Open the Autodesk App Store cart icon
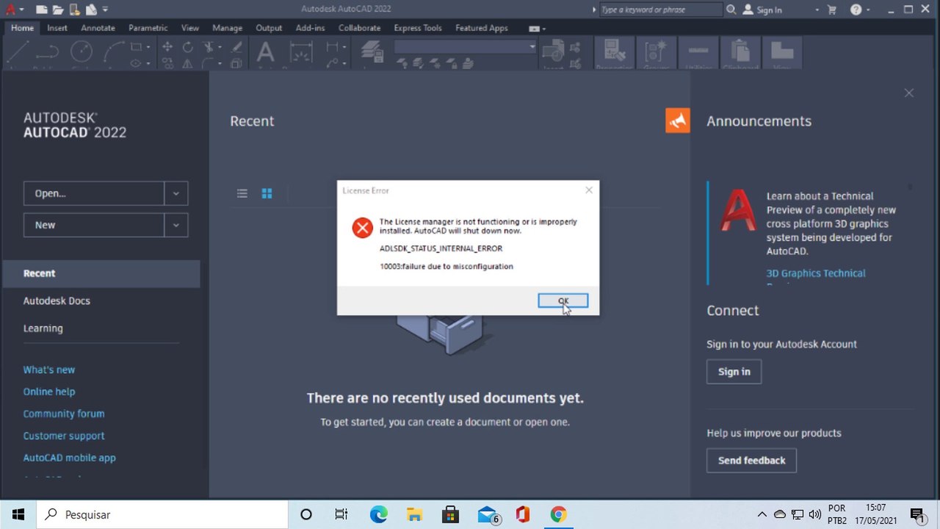The image size is (940, 529). coord(832,10)
